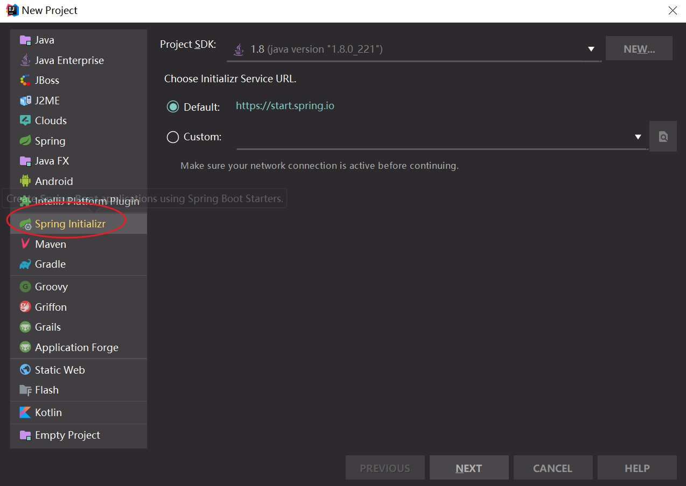Click the IntelliJ IDEA logo in title bar
Image resolution: width=686 pixels, height=486 pixels.
coord(12,10)
